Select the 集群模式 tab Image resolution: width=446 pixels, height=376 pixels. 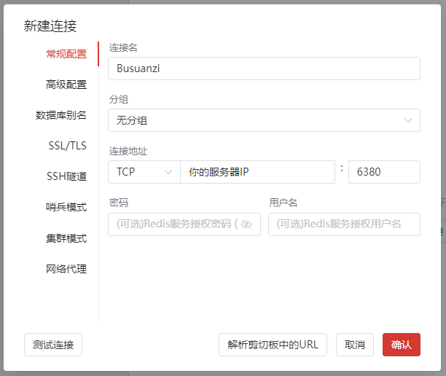tap(66, 238)
